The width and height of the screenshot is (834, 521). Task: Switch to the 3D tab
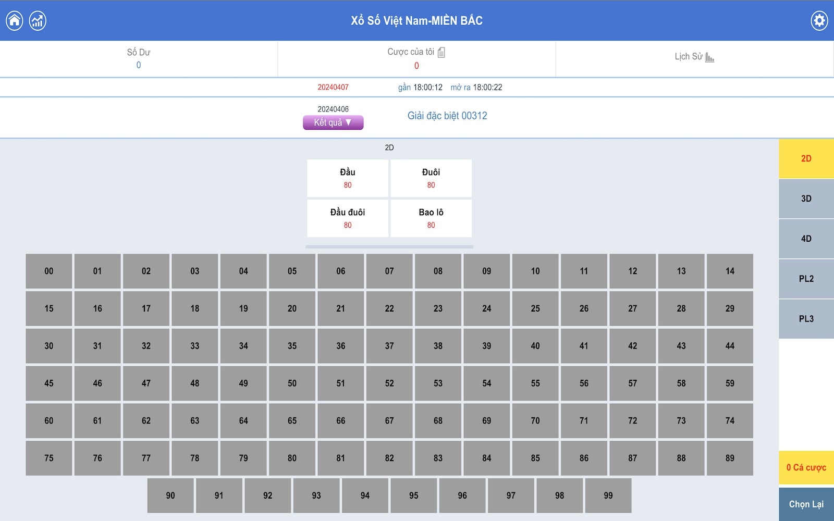(806, 199)
